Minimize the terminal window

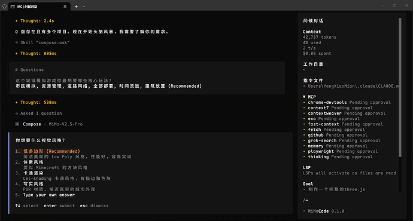coord(383,5)
